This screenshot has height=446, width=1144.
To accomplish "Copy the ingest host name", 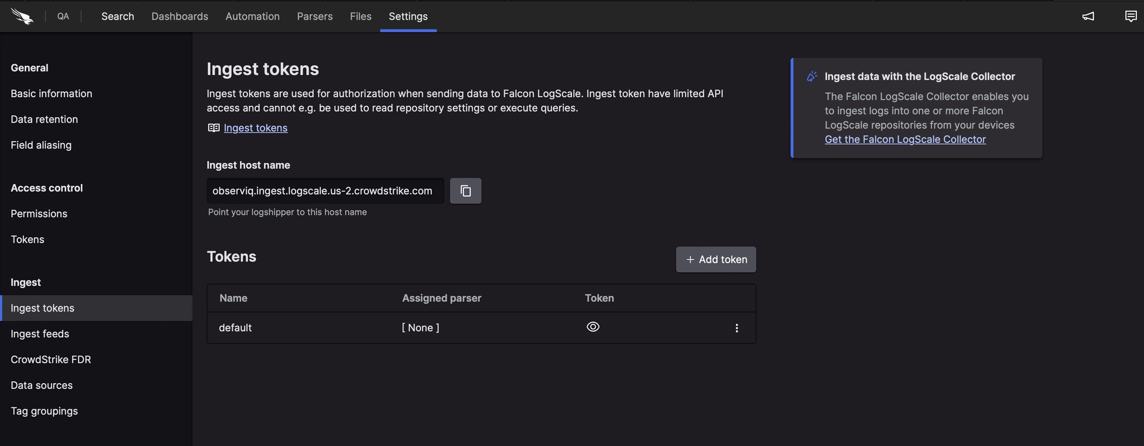I will (465, 191).
